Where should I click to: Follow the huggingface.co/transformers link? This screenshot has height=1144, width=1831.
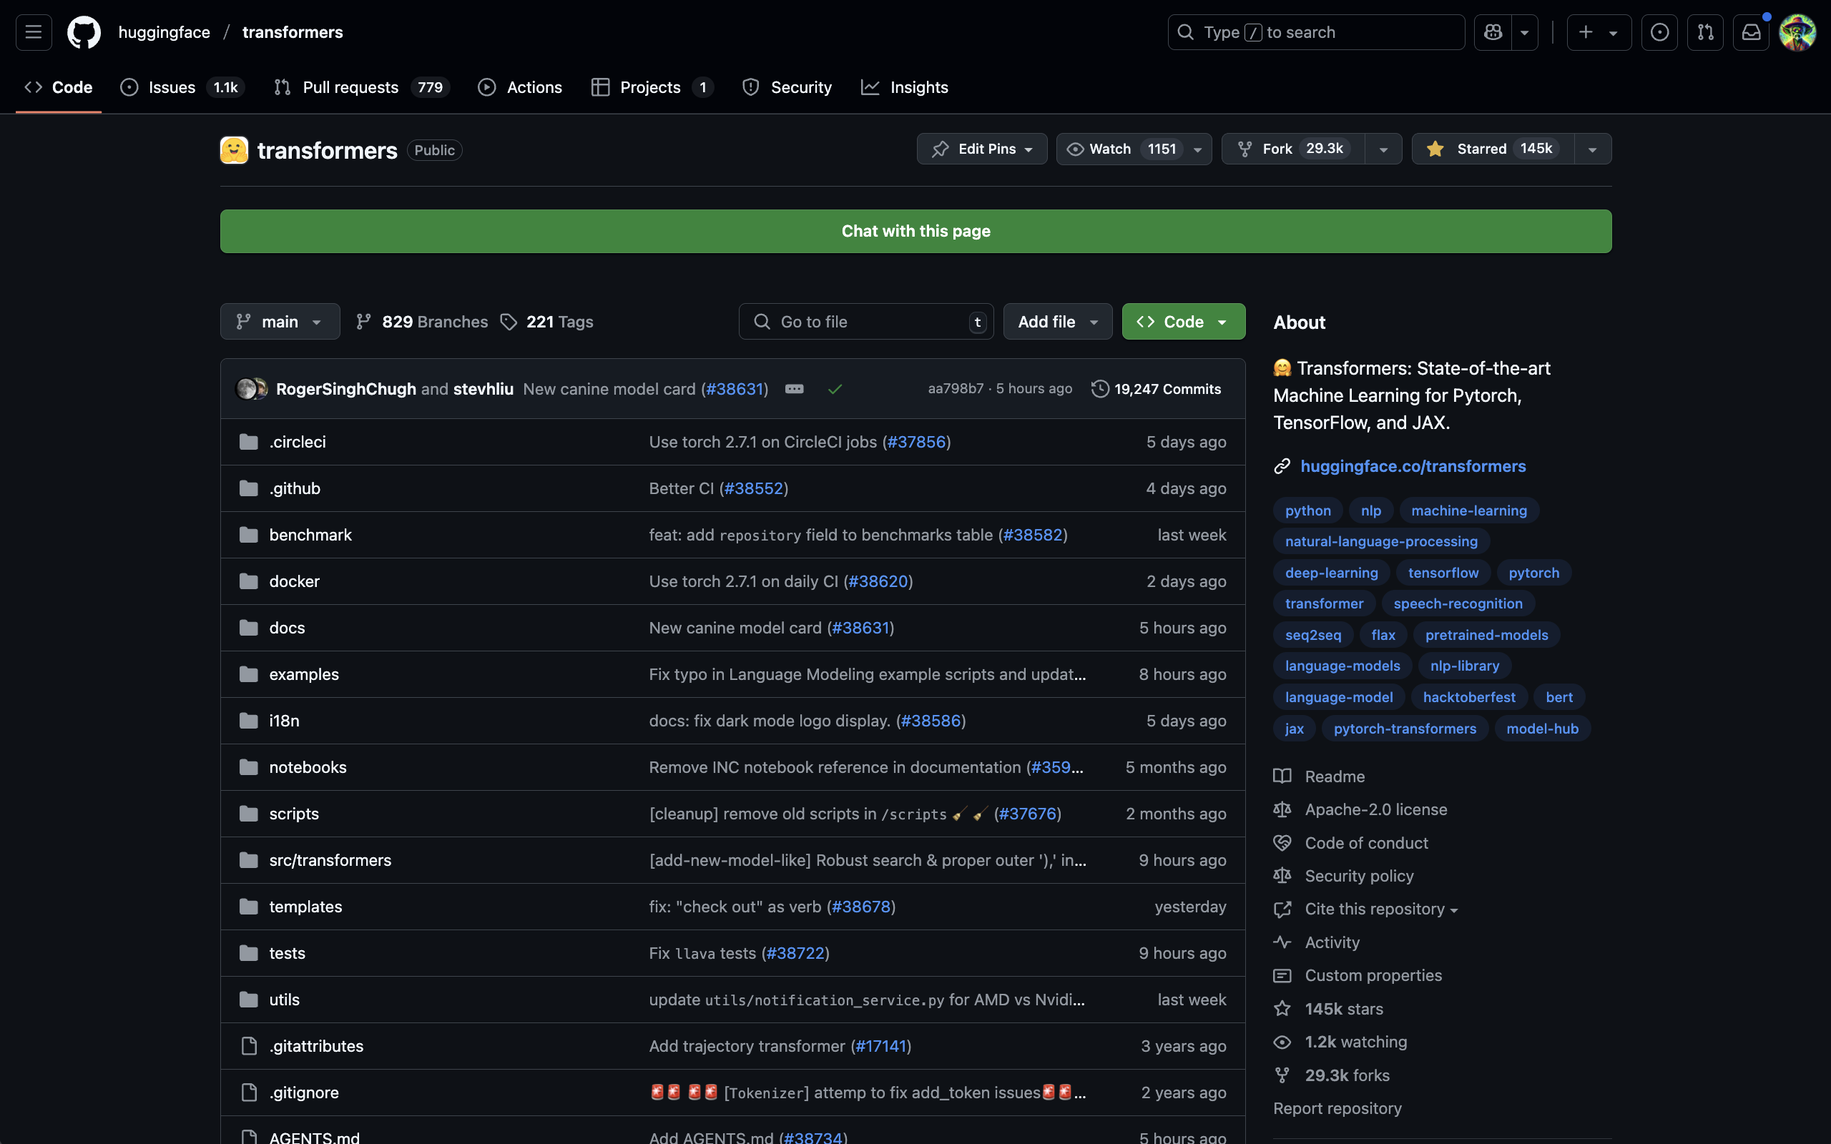[x=1413, y=465]
